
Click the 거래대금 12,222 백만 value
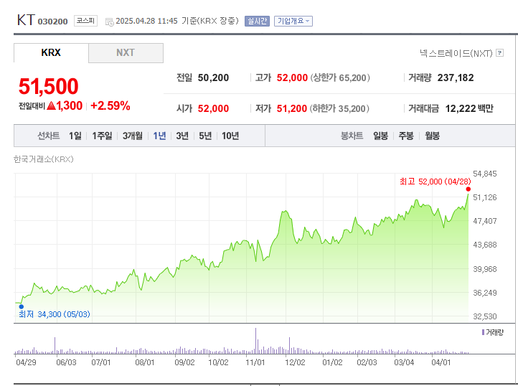click(x=469, y=108)
